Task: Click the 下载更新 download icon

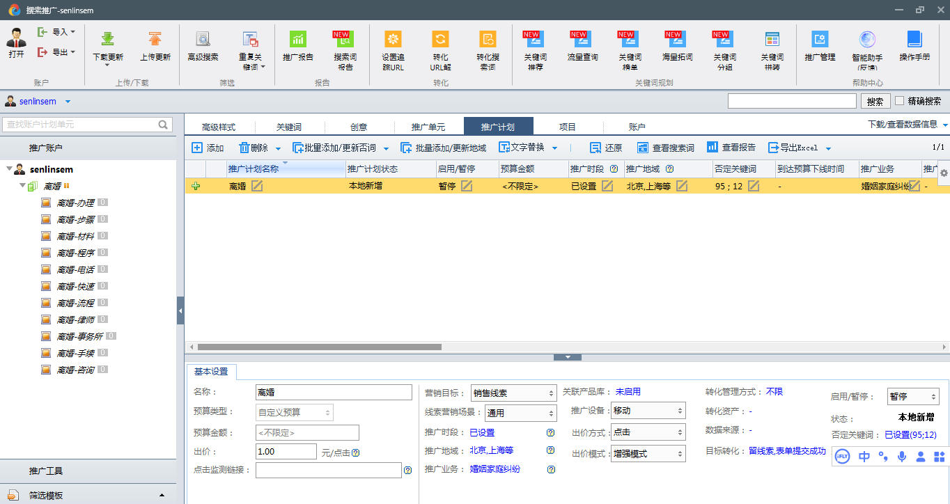Action: pos(108,40)
